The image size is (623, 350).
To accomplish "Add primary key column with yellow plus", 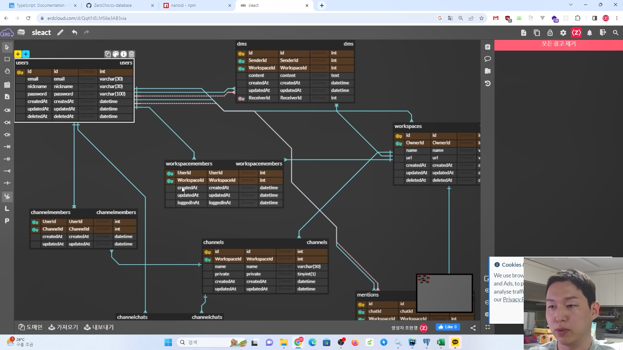I will (x=18, y=54).
